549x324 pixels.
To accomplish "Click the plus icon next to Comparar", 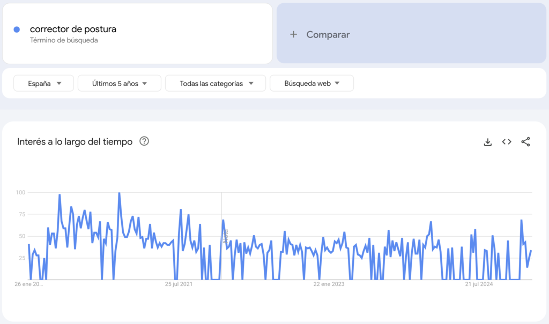I will 294,34.
